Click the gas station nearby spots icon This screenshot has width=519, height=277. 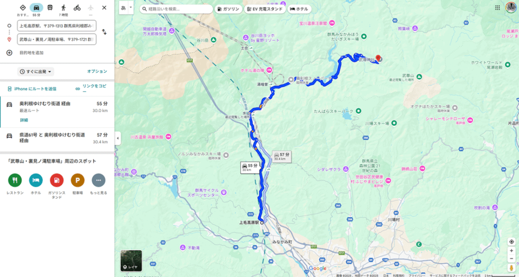pos(57,180)
